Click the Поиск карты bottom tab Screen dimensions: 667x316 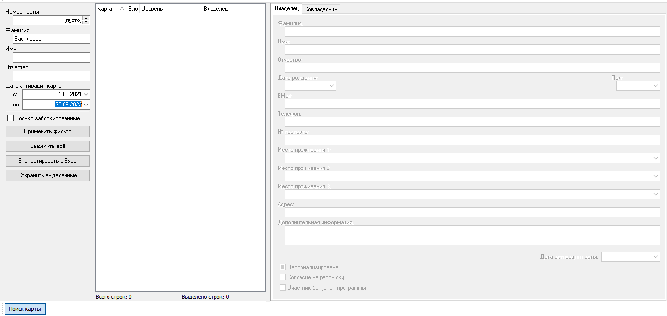25,309
